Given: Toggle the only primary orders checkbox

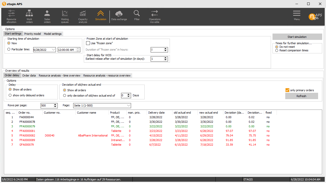Looking at the screenshot, I should coord(287,90).
